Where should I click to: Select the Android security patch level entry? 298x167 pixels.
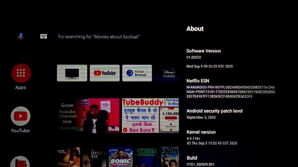point(214,114)
